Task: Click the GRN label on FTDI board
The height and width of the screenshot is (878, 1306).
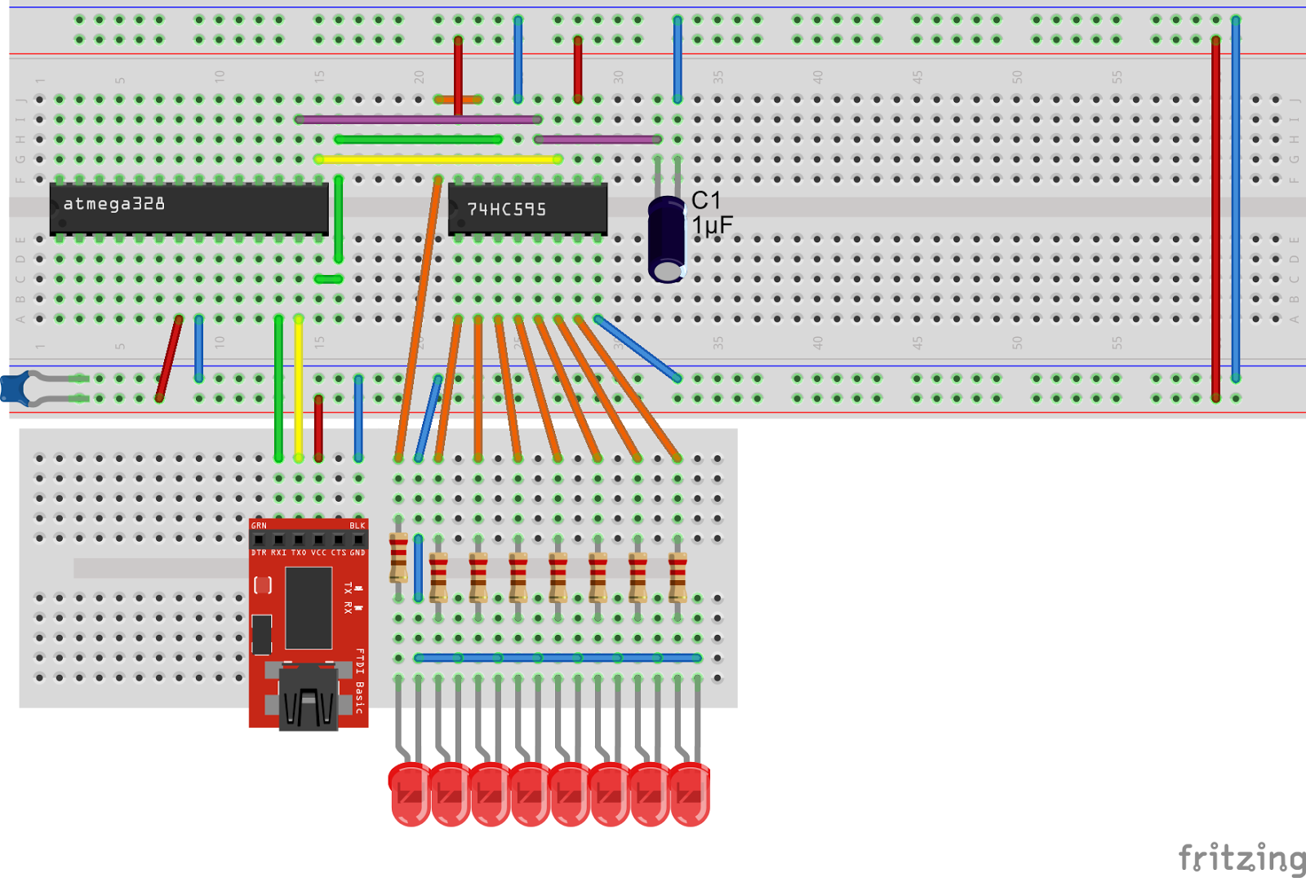Action: pyautogui.click(x=259, y=525)
